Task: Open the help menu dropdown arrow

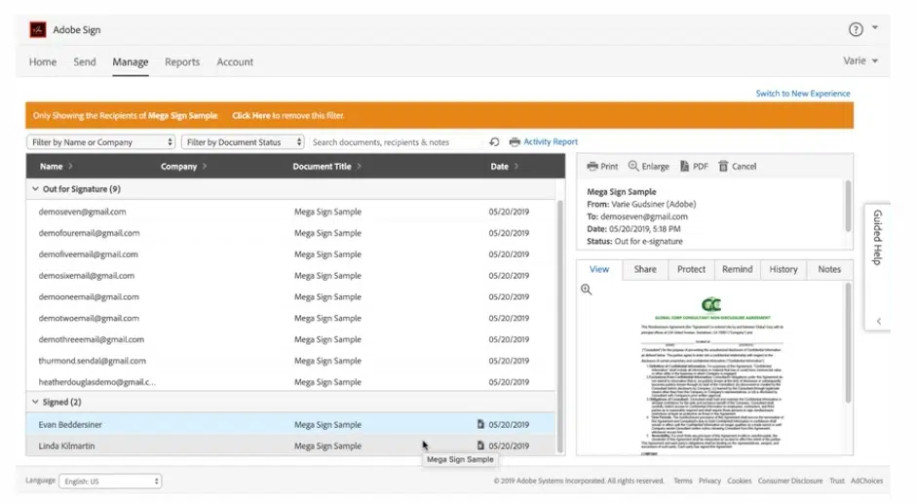Action: (875, 27)
